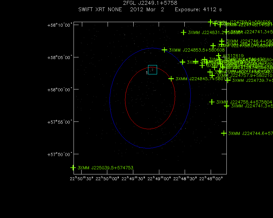The width and height of the screenshot is (273, 218).
Task: Click the right ascension label 22h48m30s
Action: pos(185,179)
